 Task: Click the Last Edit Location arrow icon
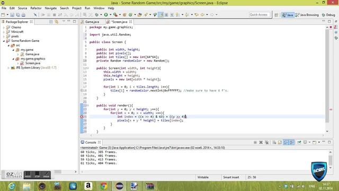click(x=197, y=15)
